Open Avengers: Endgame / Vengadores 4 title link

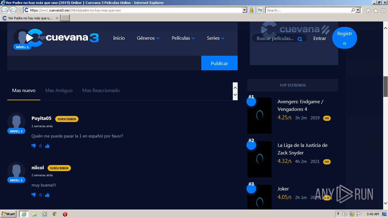(300, 105)
